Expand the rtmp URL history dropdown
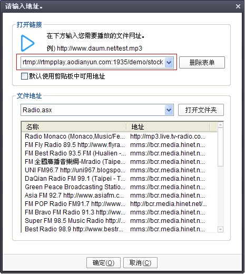This screenshot has height=274, width=245. click(169, 62)
